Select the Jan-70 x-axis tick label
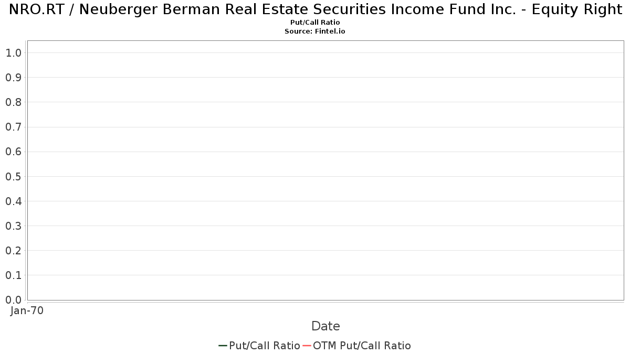The width and height of the screenshot is (630, 354). click(27, 310)
